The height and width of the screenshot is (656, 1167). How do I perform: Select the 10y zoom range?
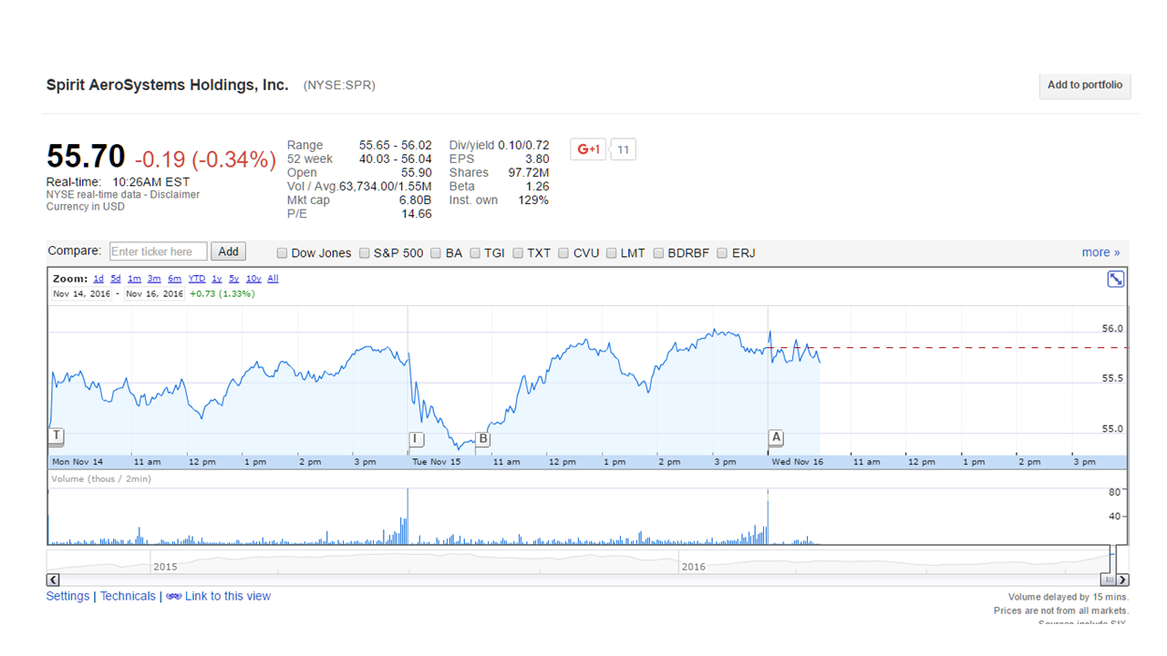tap(253, 279)
